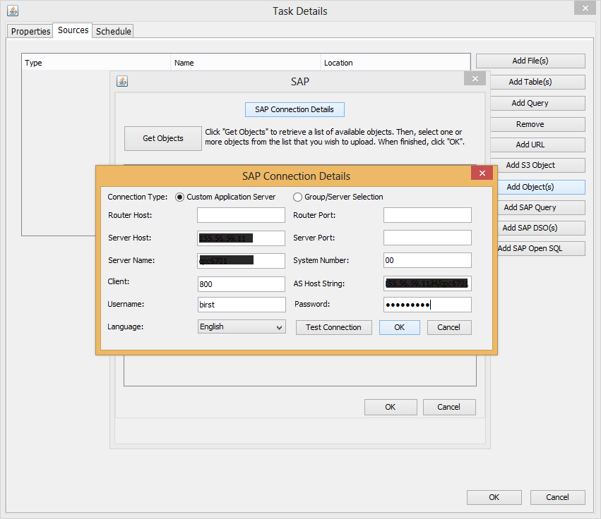Focus the Client field
Viewport: 601px width, 519px height.
pos(241,284)
